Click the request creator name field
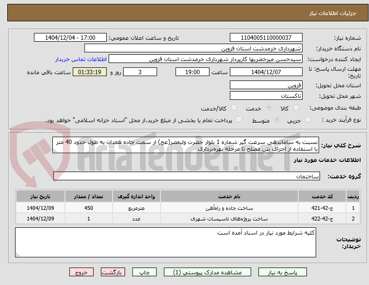Image resolution: width=369 pixels, height=285 pixels. click(206, 59)
